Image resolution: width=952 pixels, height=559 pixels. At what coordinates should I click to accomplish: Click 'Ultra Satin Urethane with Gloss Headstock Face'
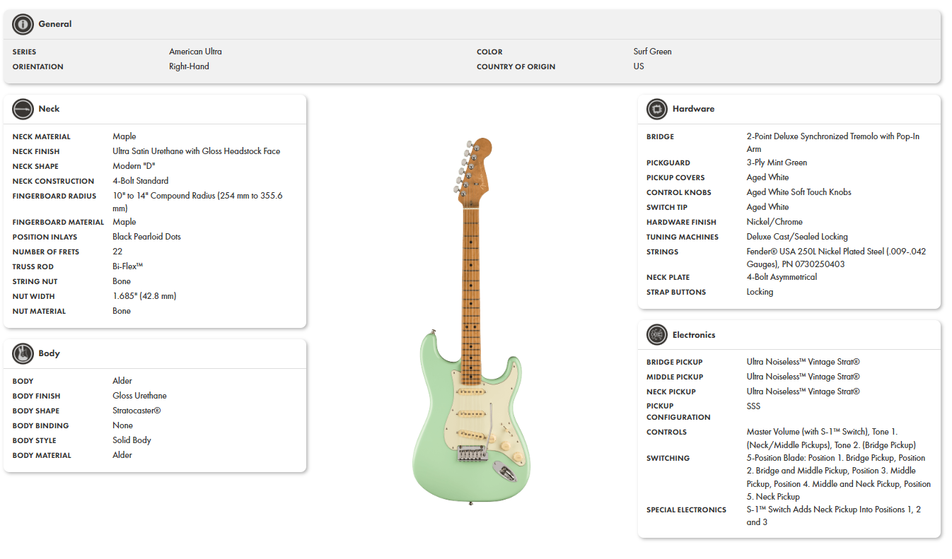(x=197, y=151)
